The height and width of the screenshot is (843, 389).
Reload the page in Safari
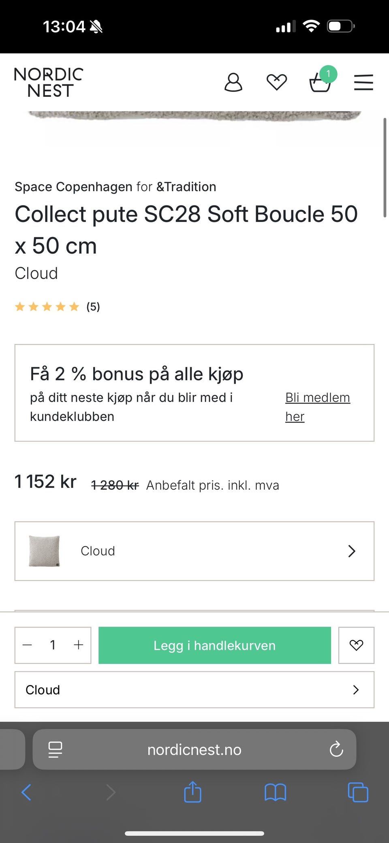pos(336,749)
